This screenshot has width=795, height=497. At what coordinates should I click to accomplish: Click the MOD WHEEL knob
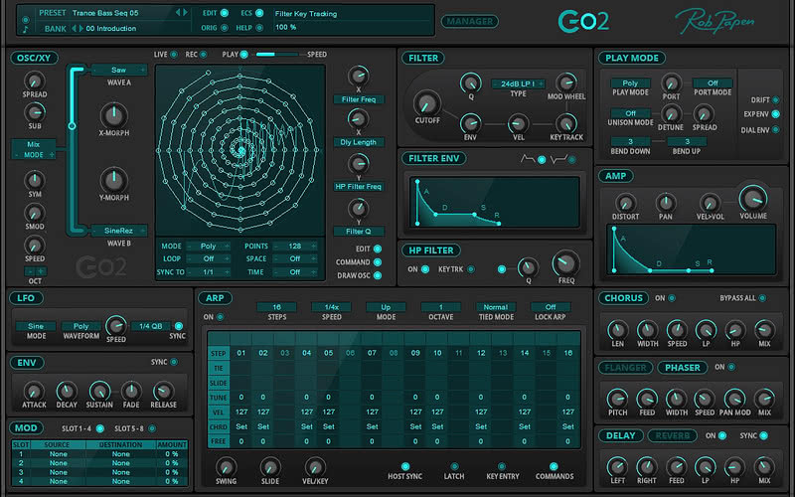(x=565, y=83)
